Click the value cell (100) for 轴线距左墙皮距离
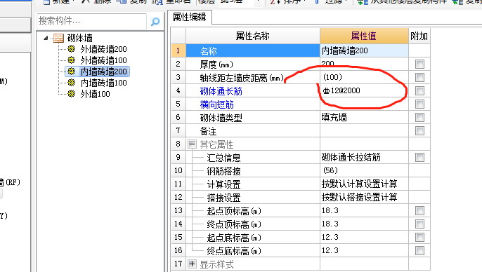This screenshot has width=482, height=272. click(x=364, y=77)
